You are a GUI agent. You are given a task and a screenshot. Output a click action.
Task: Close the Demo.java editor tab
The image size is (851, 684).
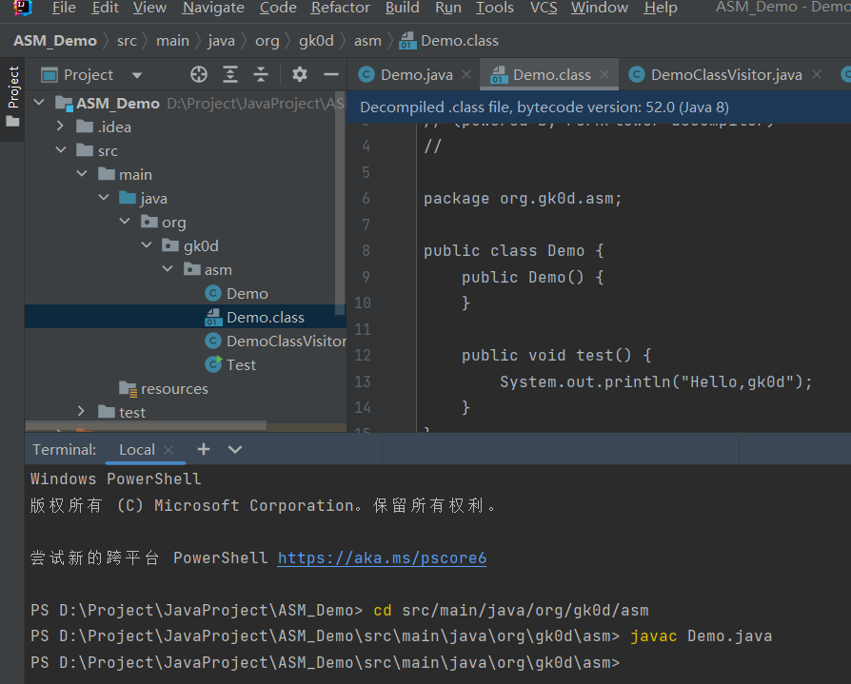pos(466,74)
